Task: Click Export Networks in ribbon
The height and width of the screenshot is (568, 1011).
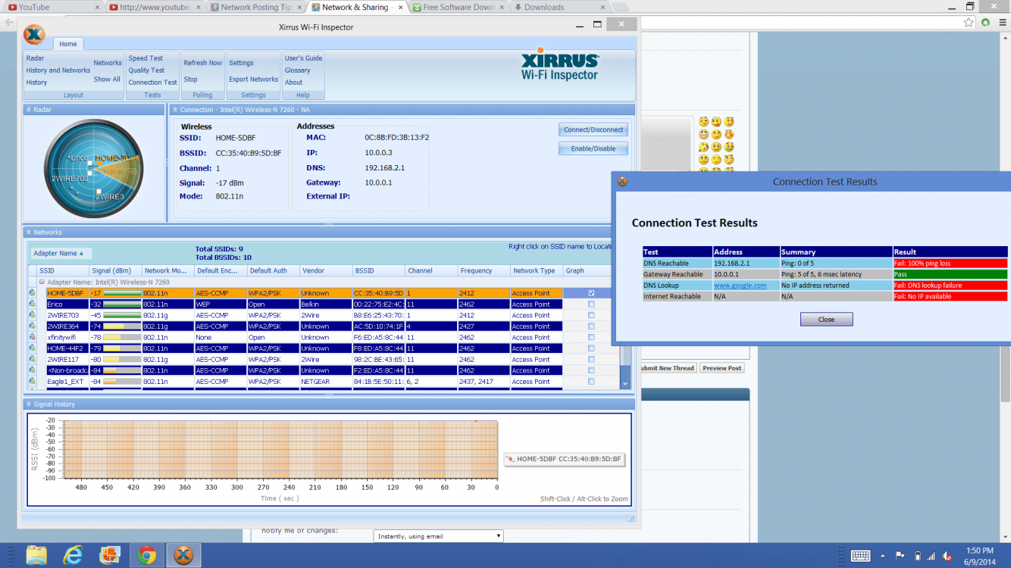Action: coord(253,79)
